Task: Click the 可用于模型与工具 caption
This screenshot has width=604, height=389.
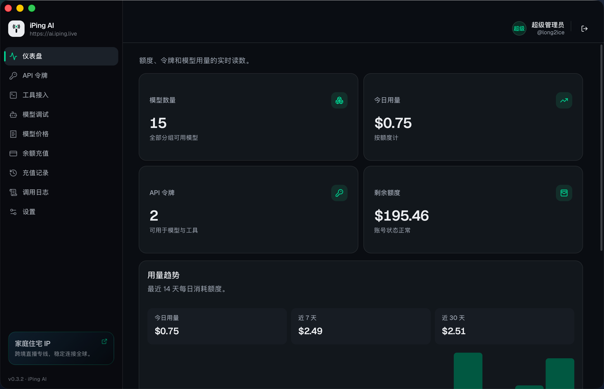Action: tap(174, 230)
